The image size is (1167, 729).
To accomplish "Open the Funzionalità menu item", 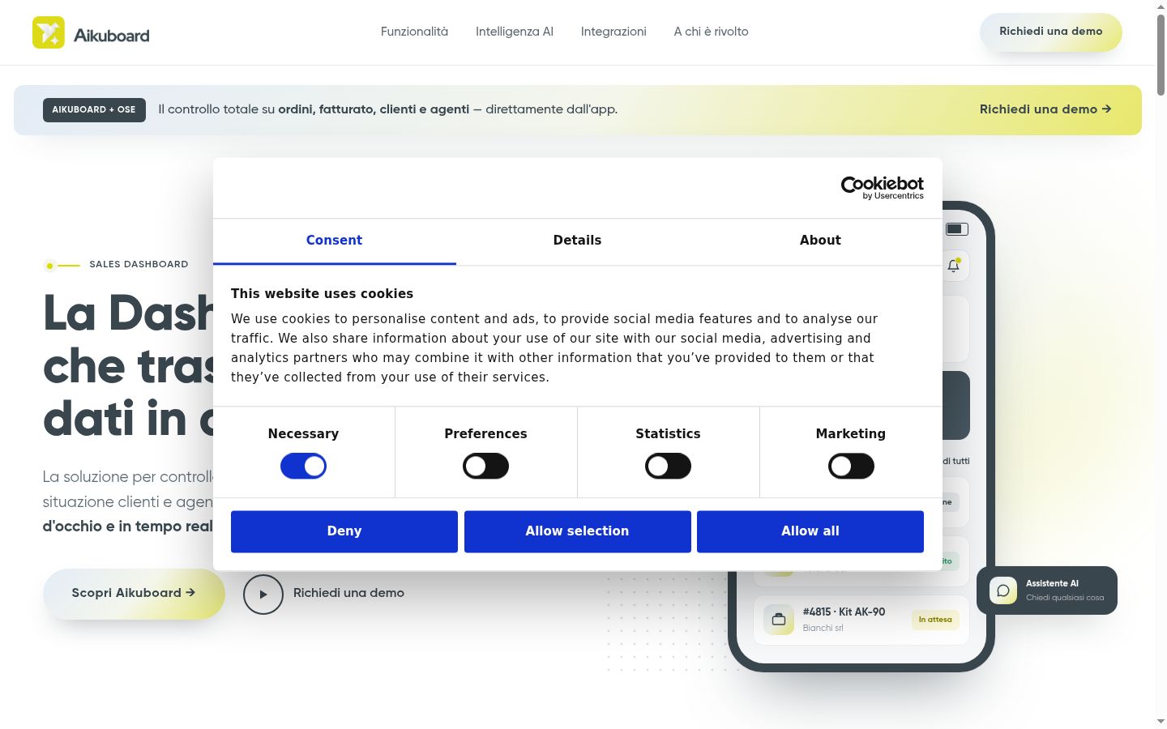I will point(414,32).
